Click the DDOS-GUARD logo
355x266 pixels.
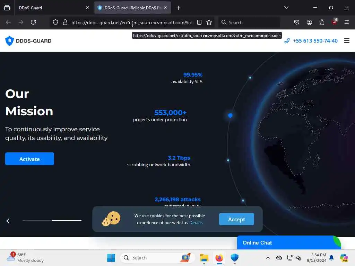28,41
